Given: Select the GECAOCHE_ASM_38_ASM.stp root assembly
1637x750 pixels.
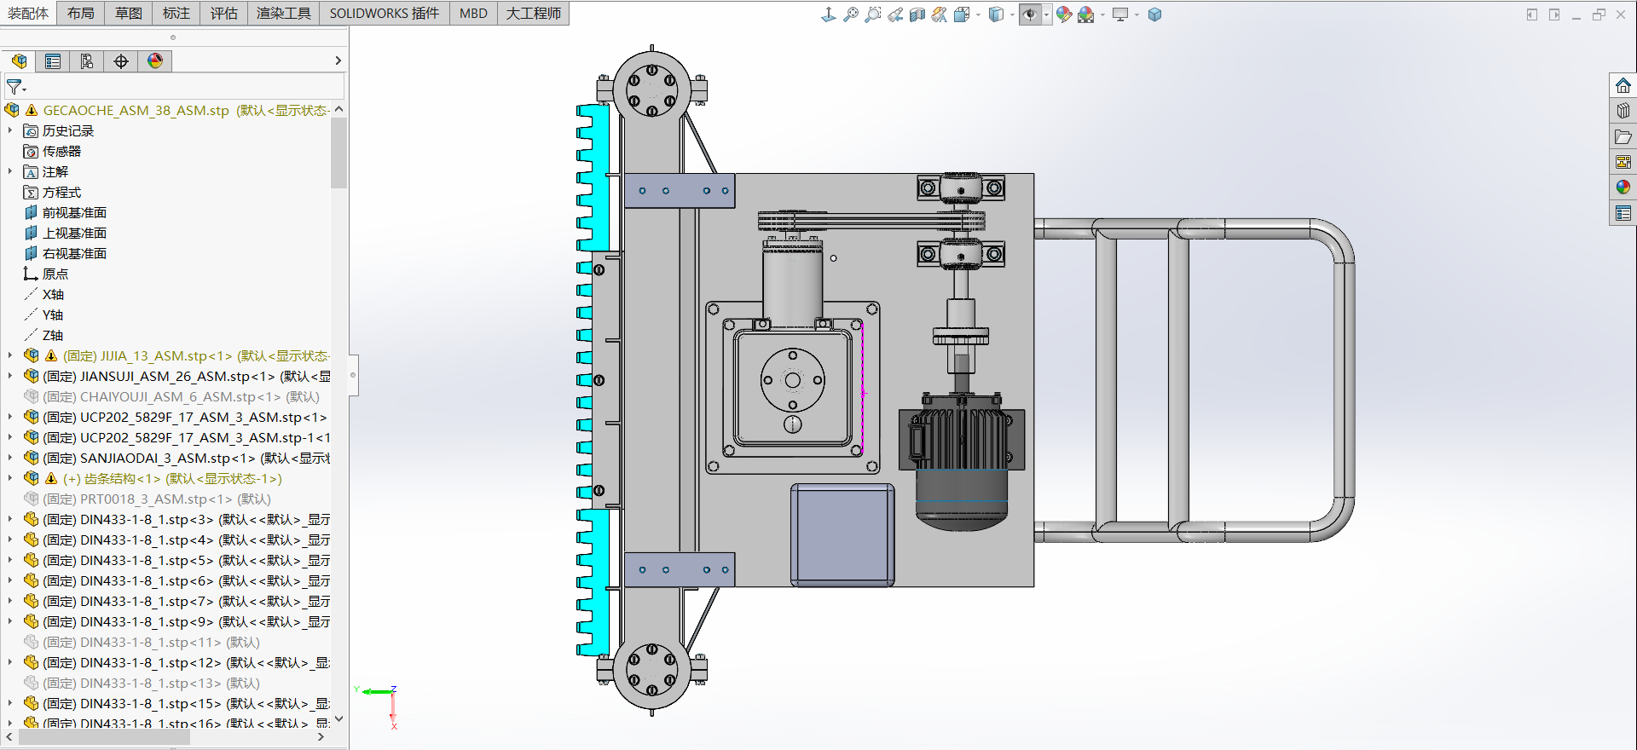Looking at the screenshot, I should [x=136, y=110].
